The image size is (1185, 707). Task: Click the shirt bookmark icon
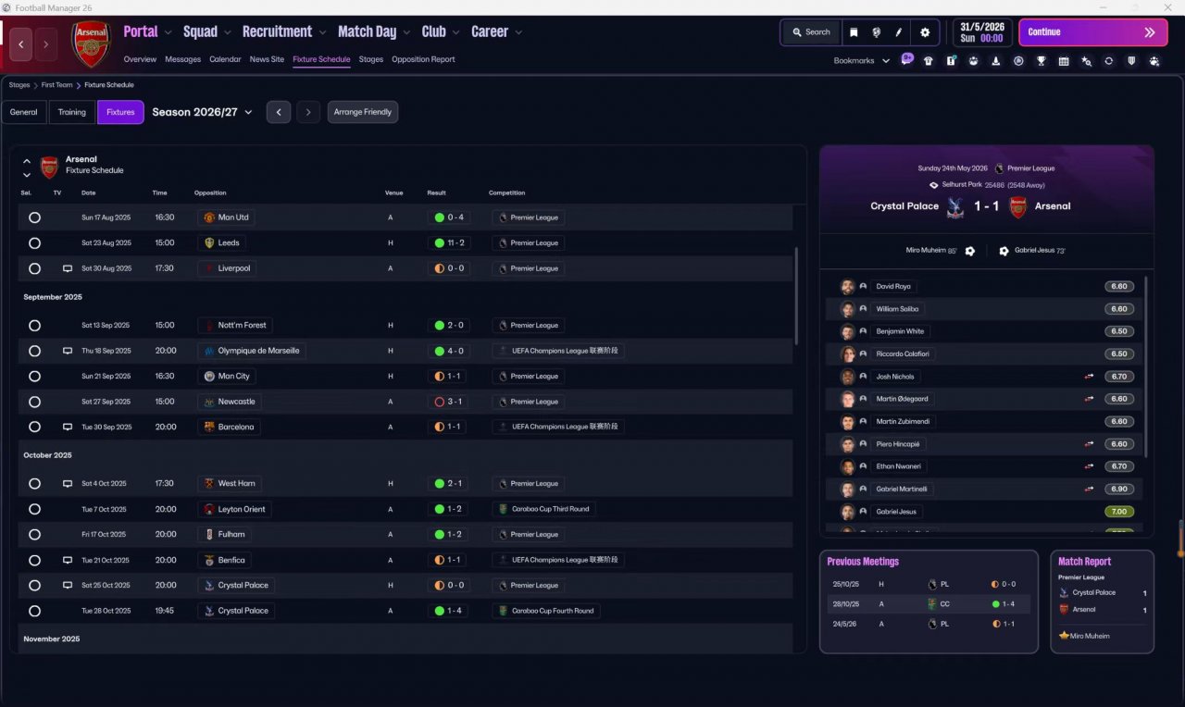pos(929,61)
